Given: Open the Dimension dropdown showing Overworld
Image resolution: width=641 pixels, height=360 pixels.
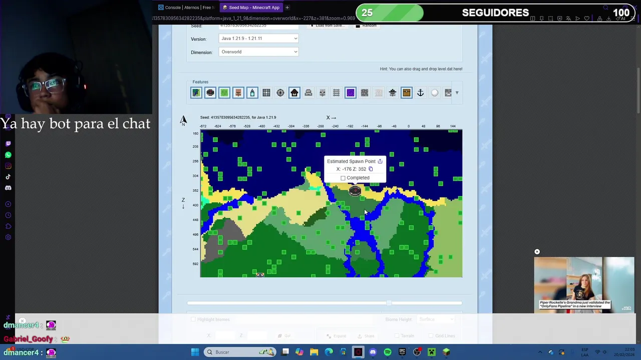Looking at the screenshot, I should point(258,52).
